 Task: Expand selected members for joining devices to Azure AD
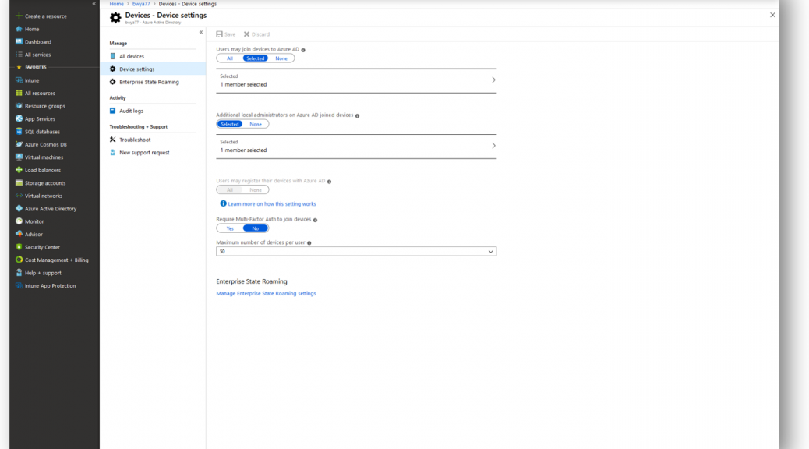coord(356,80)
